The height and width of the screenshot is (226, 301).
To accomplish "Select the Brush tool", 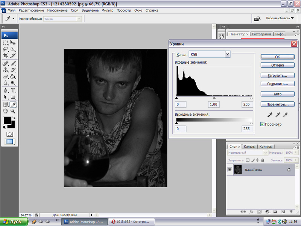I will pos(13,63).
